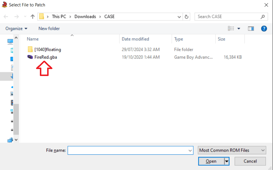
Task: Click inside the File name field
Action: point(130,150)
